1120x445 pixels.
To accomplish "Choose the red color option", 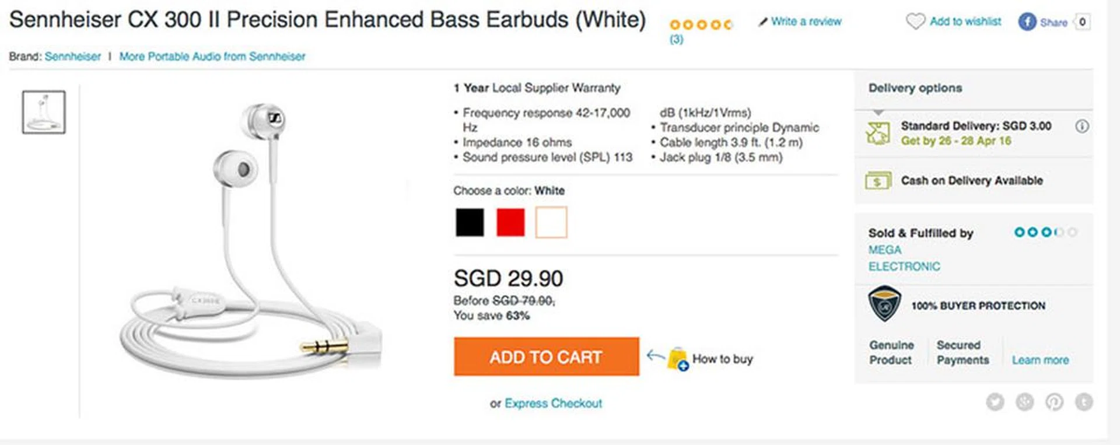I will (510, 222).
